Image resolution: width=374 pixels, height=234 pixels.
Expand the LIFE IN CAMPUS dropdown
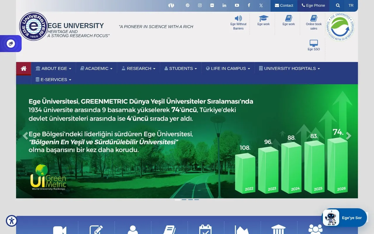point(228,68)
